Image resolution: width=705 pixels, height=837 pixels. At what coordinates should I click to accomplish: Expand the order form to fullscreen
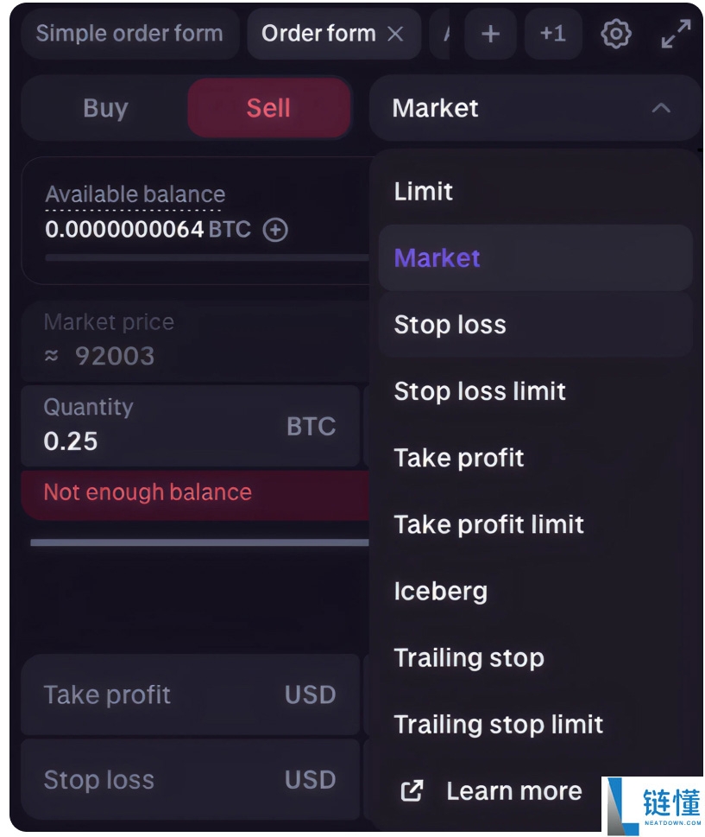click(x=676, y=35)
